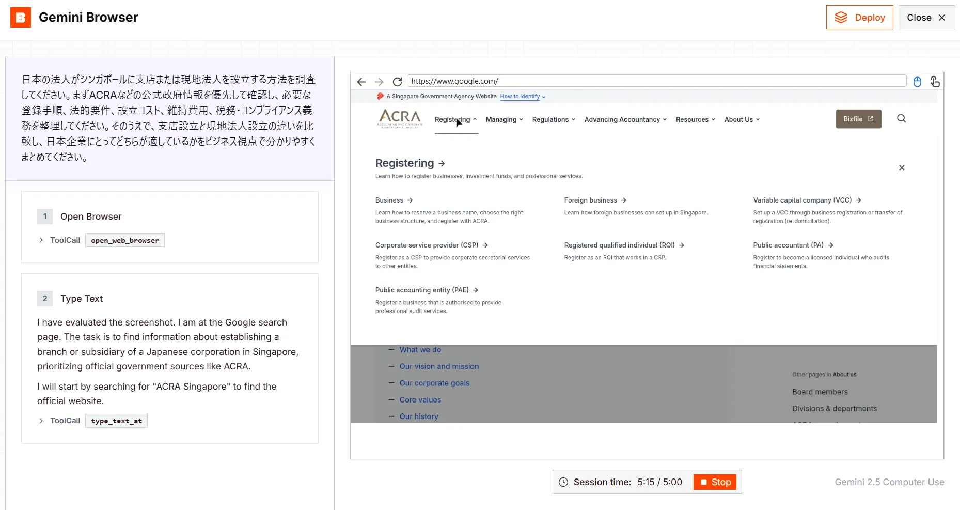Open the Resources navigation dropdown
Viewport: 960px width, 510px height.
[x=696, y=119]
